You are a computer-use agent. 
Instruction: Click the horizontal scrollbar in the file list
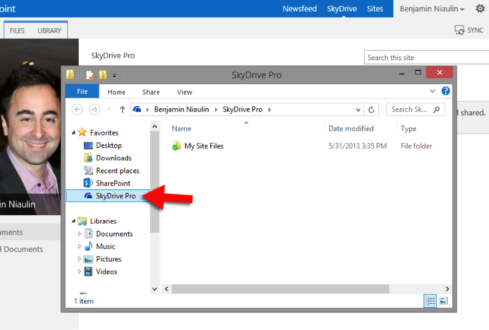tap(280, 289)
